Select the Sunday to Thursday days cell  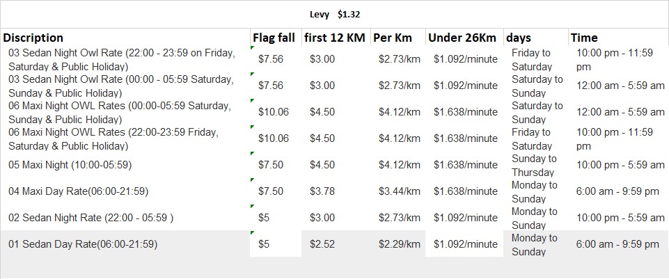pos(534,165)
